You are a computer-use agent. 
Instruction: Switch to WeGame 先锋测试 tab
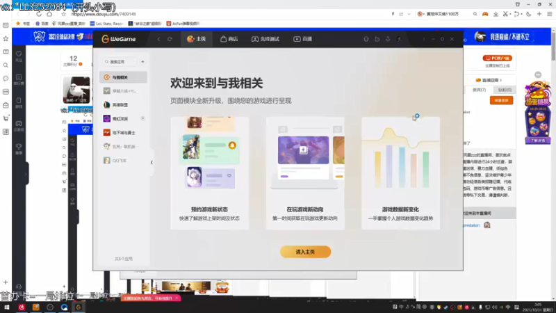[265, 39]
